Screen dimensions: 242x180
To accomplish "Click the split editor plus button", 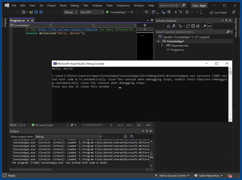I will pos(145,25).
